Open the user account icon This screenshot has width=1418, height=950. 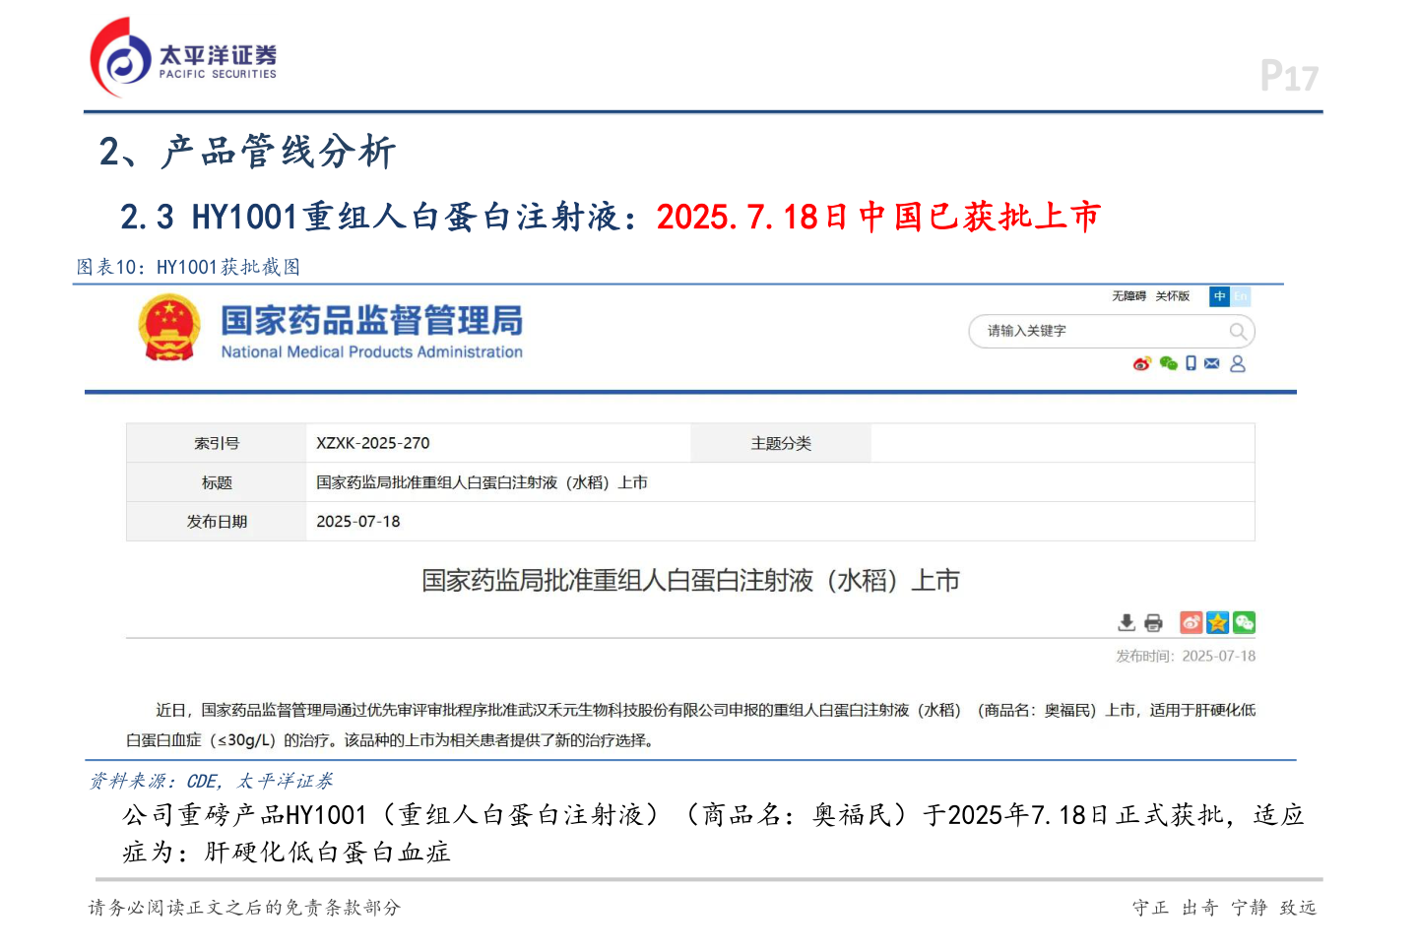(1239, 363)
